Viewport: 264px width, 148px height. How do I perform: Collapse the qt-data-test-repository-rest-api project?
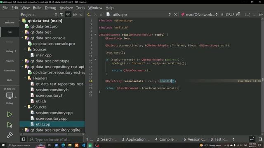coord(22,67)
